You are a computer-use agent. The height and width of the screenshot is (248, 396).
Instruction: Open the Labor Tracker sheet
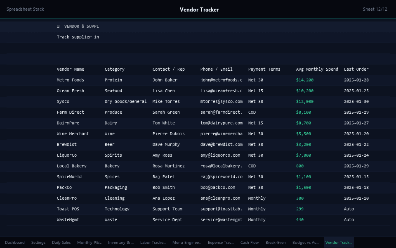(x=153, y=243)
